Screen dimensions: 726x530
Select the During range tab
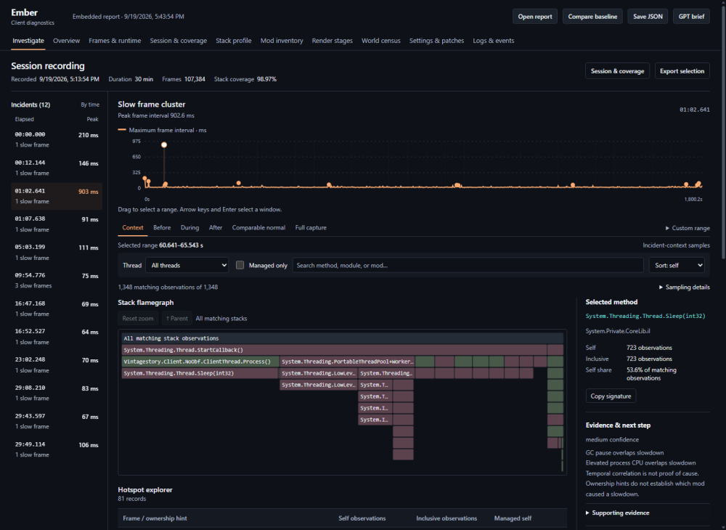[x=189, y=228]
